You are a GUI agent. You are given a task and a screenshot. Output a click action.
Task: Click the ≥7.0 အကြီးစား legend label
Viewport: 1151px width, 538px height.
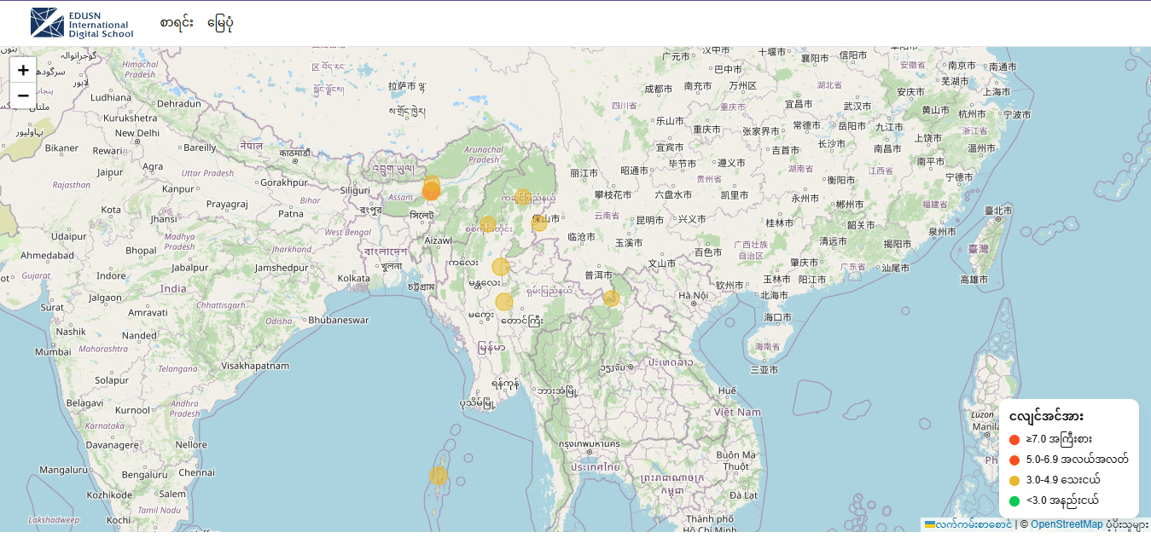(1059, 439)
